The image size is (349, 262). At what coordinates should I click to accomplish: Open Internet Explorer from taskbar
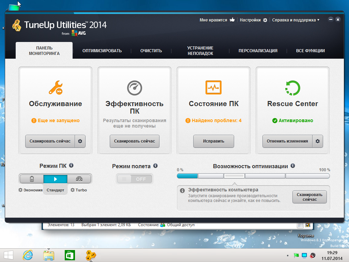(x=28, y=255)
